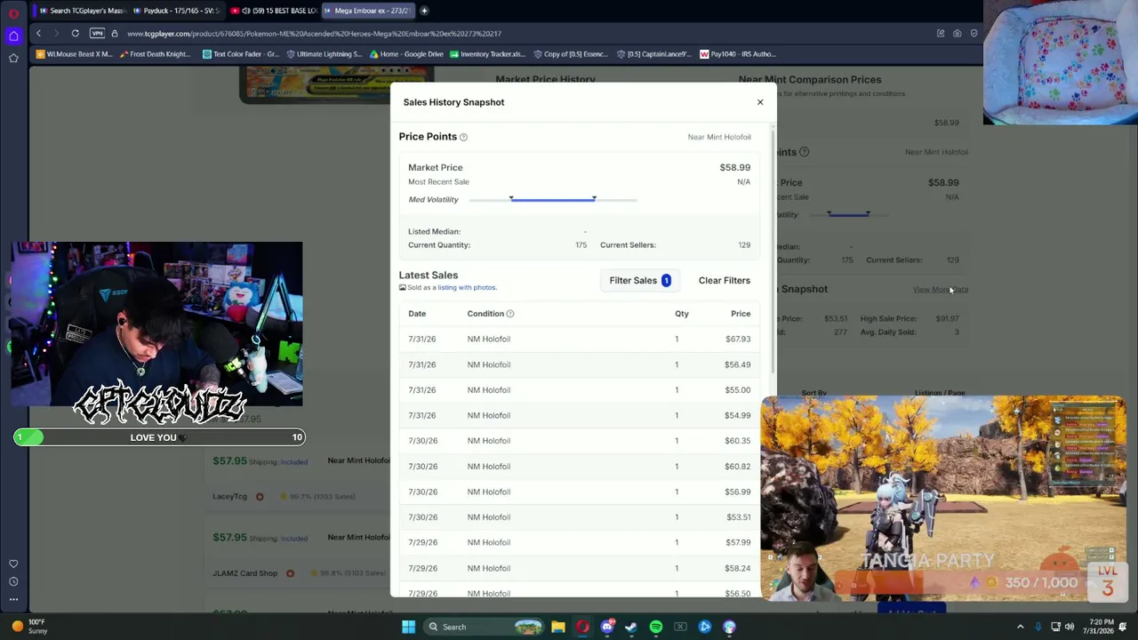Open Steam from the taskbar
This screenshot has width=1138, height=640.
coord(631,627)
